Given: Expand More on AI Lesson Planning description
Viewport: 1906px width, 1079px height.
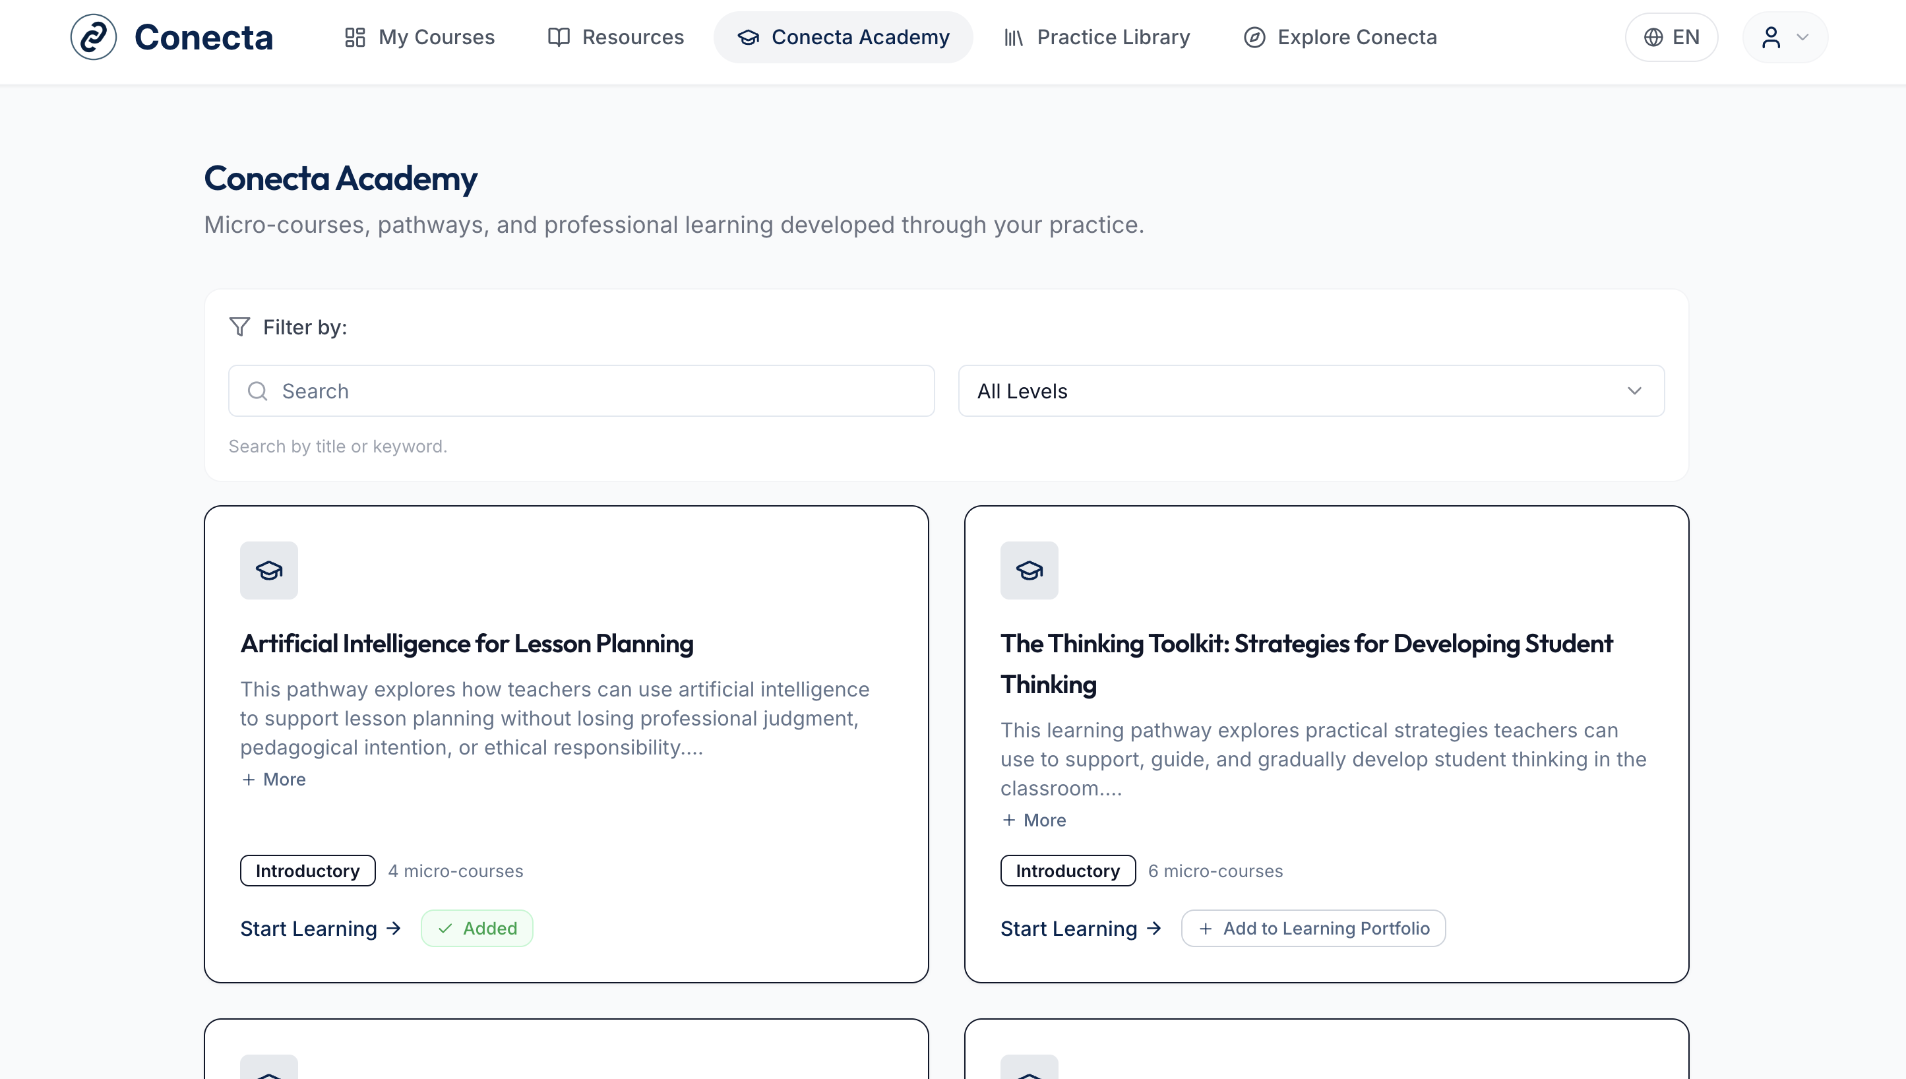Looking at the screenshot, I should tap(274, 780).
